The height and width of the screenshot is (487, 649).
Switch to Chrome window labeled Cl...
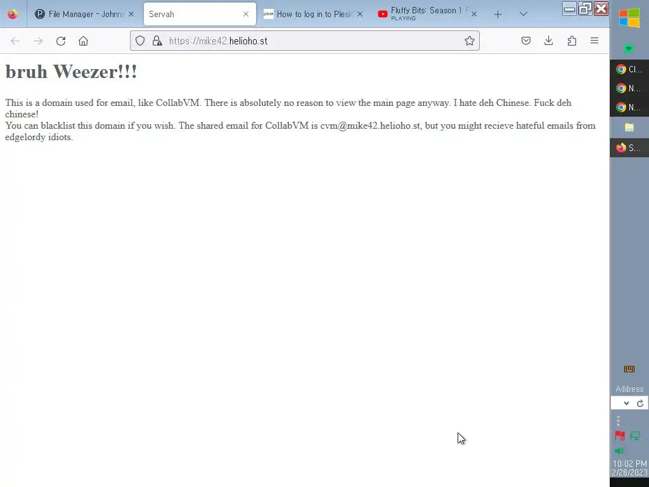[629, 69]
